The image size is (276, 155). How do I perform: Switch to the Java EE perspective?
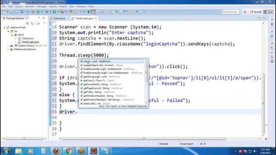[x=256, y=12]
